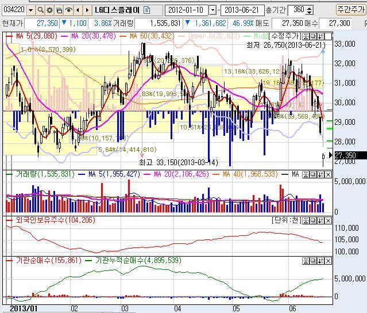This screenshot has height=313, width=367.
Task: Open stock search with the magnifier icon
Action: 41,10
